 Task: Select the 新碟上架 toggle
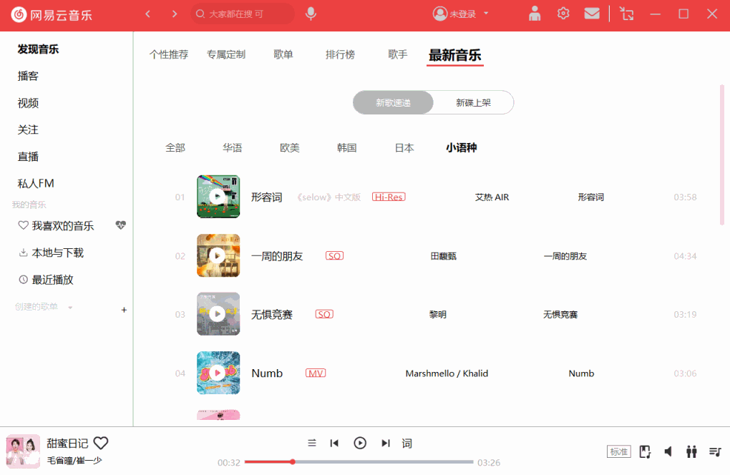[x=474, y=103]
